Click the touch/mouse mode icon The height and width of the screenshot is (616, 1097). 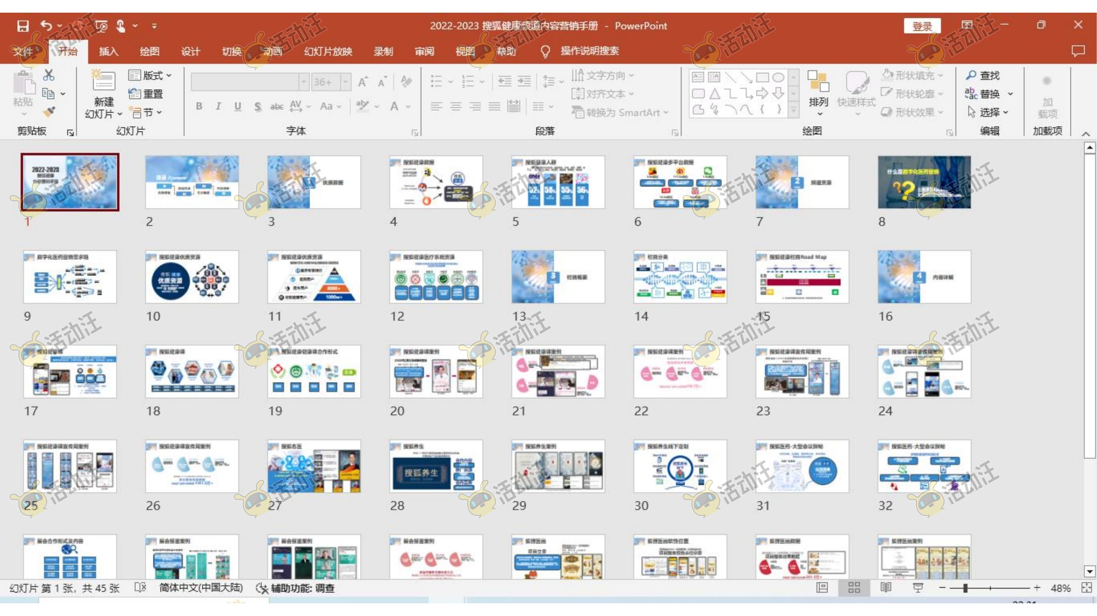[x=121, y=26]
